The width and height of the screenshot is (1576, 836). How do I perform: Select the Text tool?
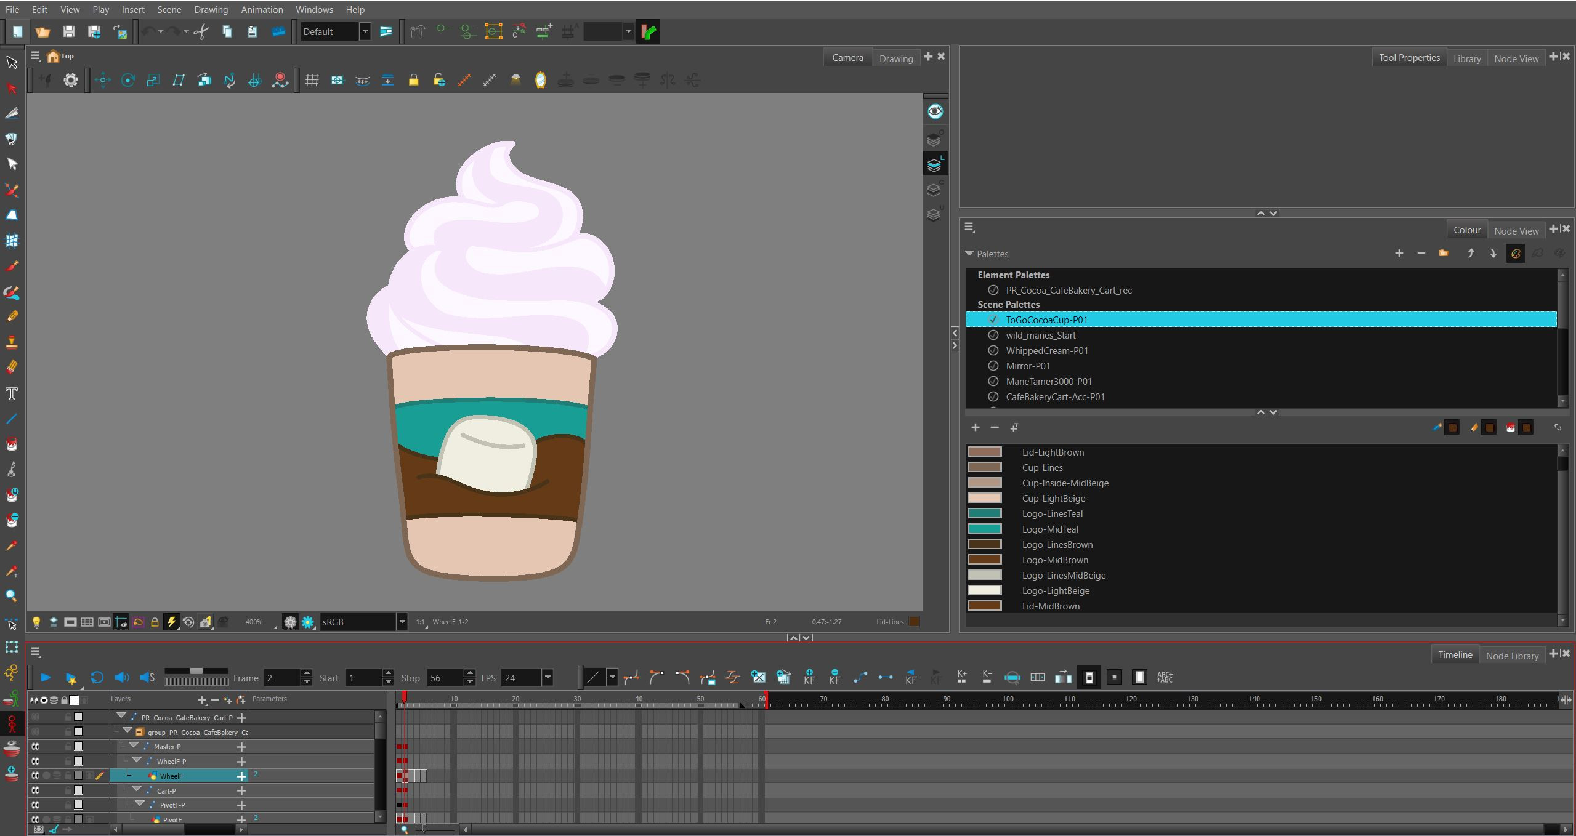coord(12,394)
